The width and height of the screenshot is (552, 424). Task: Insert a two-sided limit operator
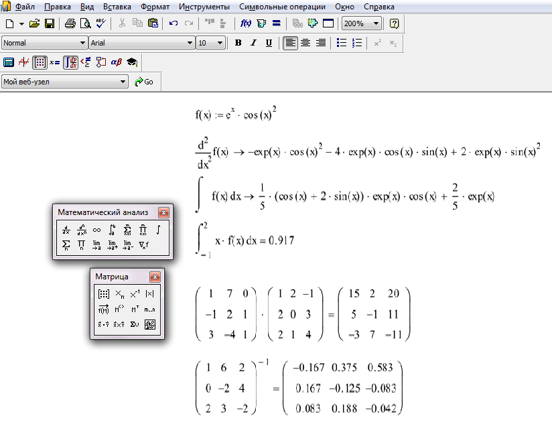click(97, 245)
